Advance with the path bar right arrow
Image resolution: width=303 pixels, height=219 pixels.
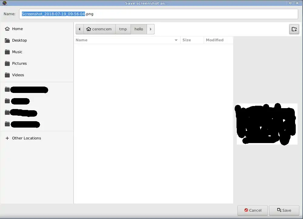click(x=151, y=29)
